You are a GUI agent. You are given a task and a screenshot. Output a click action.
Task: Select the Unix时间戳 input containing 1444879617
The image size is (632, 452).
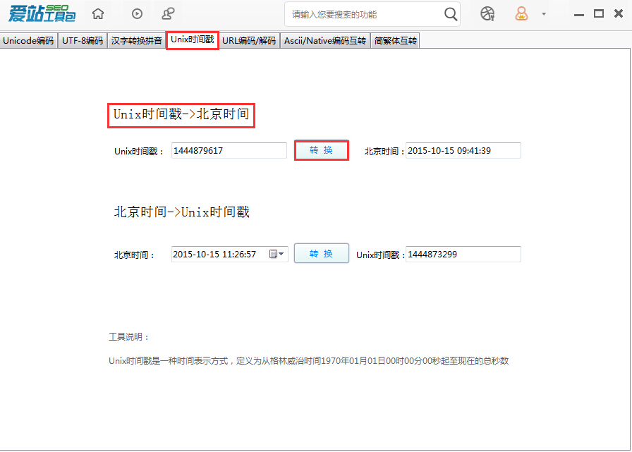pyautogui.click(x=229, y=150)
